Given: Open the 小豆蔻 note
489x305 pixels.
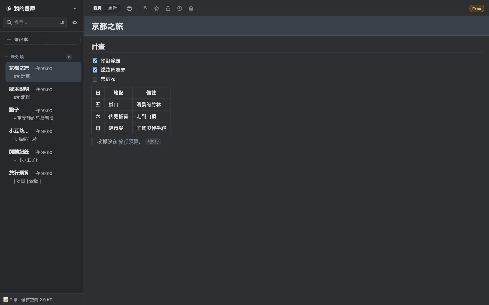Looking at the screenshot, I should [43, 135].
